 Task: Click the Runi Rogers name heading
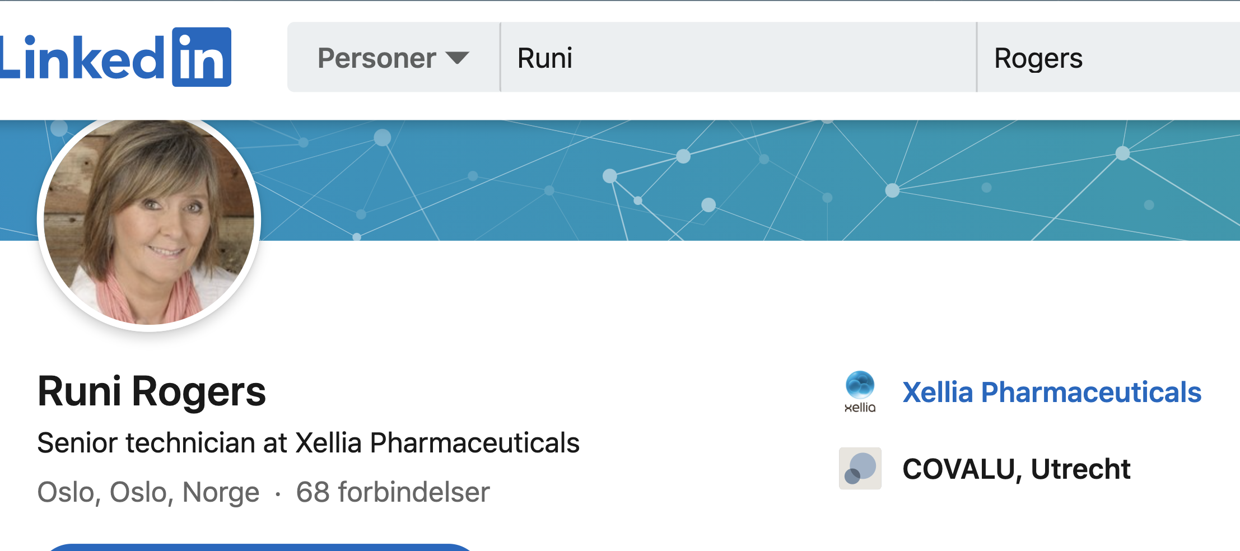click(151, 391)
